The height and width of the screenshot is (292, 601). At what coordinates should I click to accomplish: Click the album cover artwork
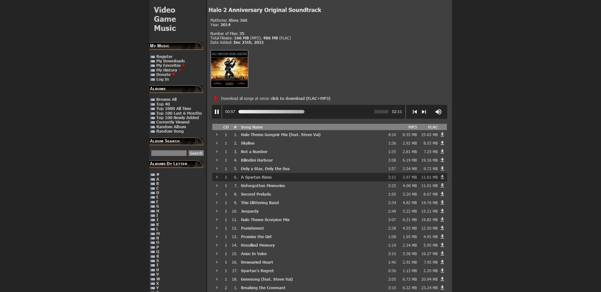click(229, 69)
